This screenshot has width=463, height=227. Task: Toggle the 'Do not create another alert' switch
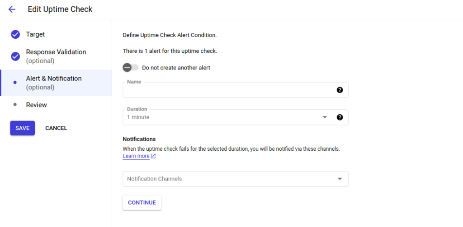(x=130, y=68)
